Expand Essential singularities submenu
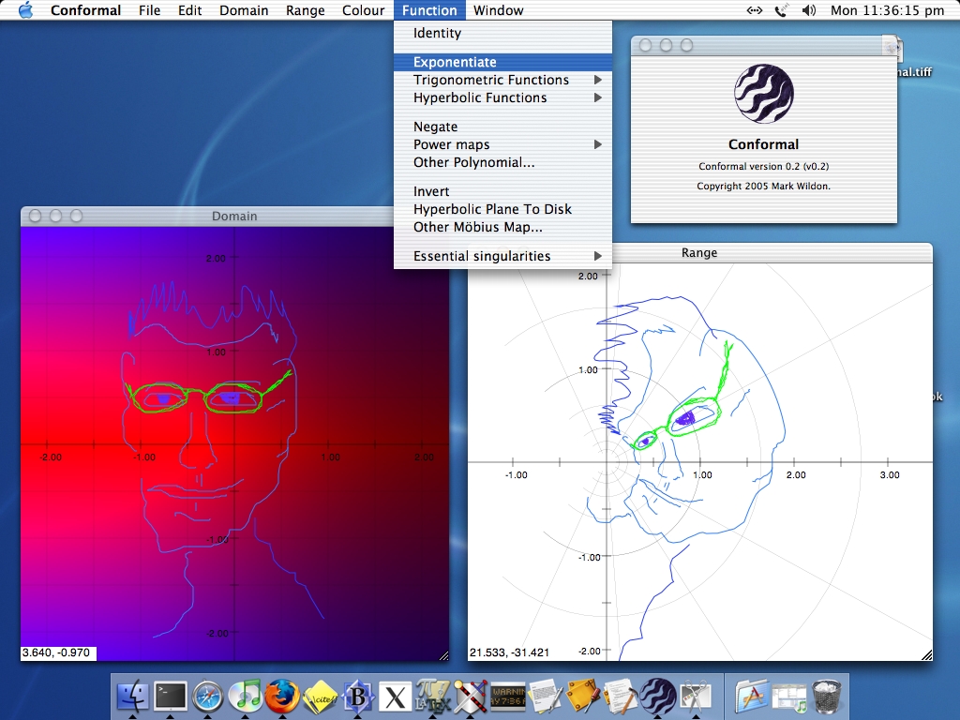Screen dimensions: 960x720 [502, 256]
